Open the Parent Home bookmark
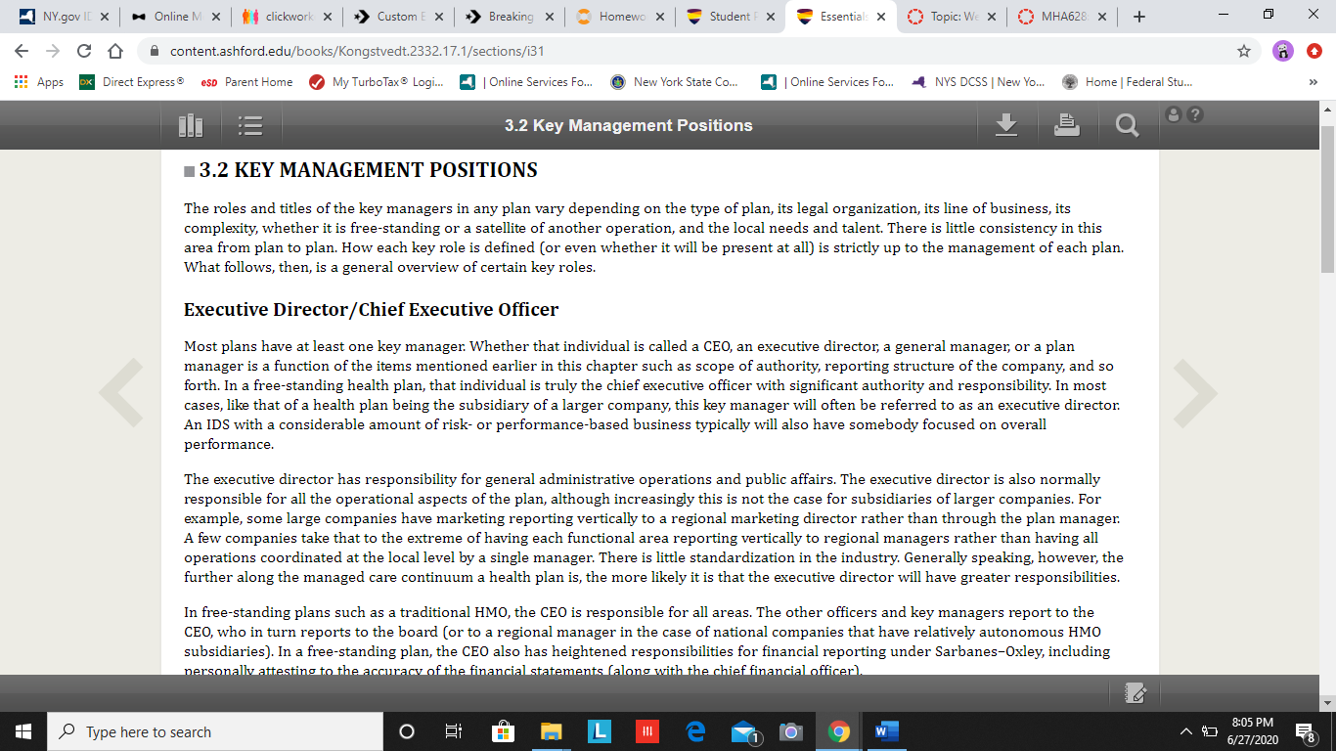 point(245,82)
